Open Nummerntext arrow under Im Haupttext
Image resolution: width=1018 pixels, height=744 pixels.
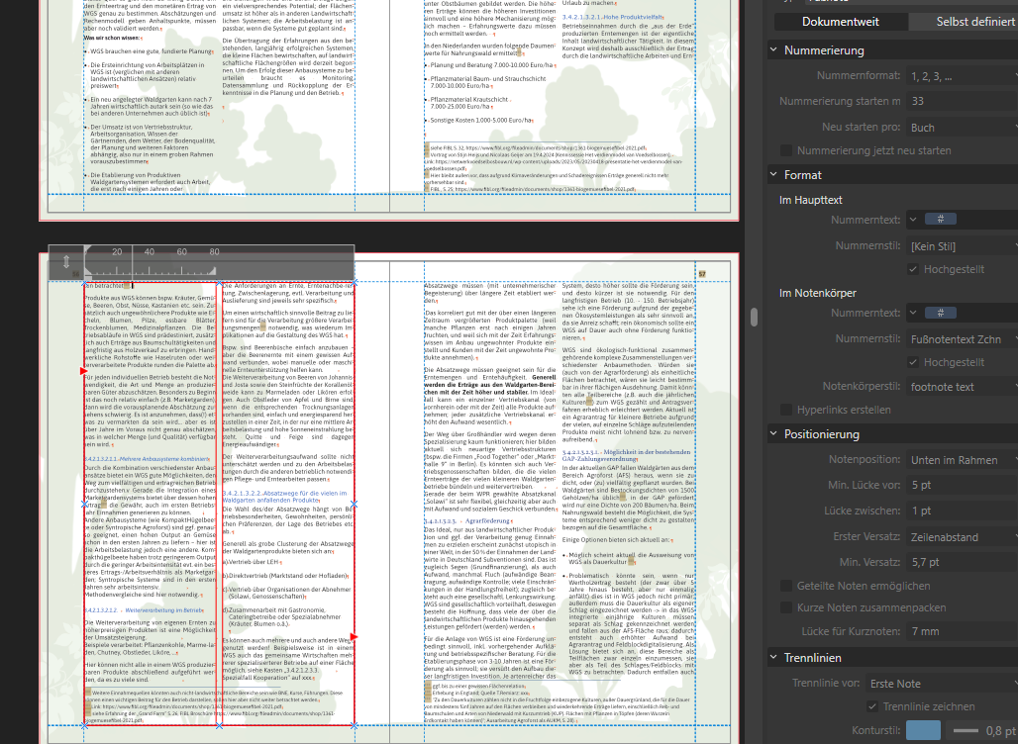pyautogui.click(x=913, y=220)
